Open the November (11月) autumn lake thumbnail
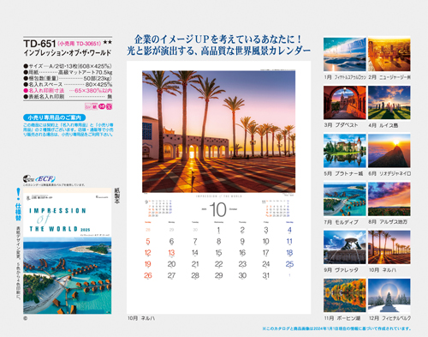This screenshot has height=337, width=428. click(x=345, y=295)
